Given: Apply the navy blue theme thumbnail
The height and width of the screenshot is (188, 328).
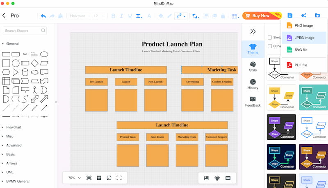Looking at the screenshot, I should 281,157.
